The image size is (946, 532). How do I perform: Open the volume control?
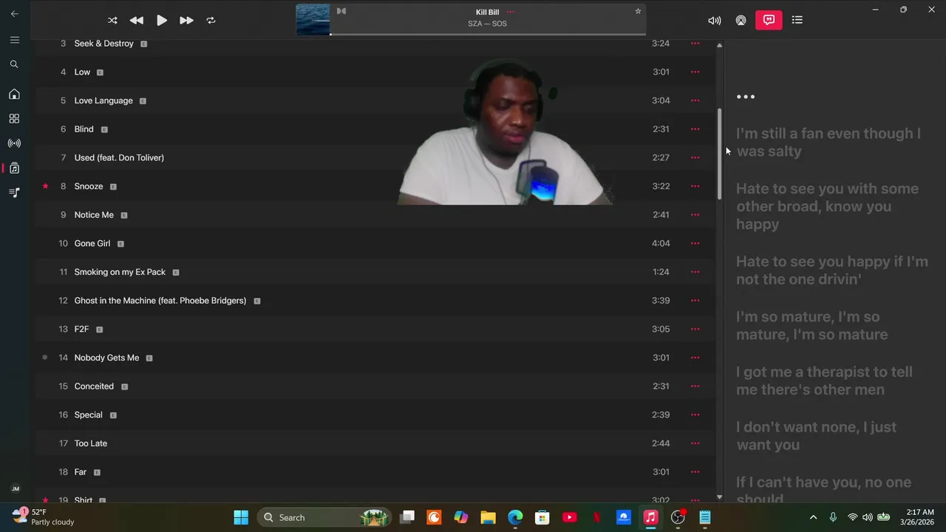[x=714, y=21]
